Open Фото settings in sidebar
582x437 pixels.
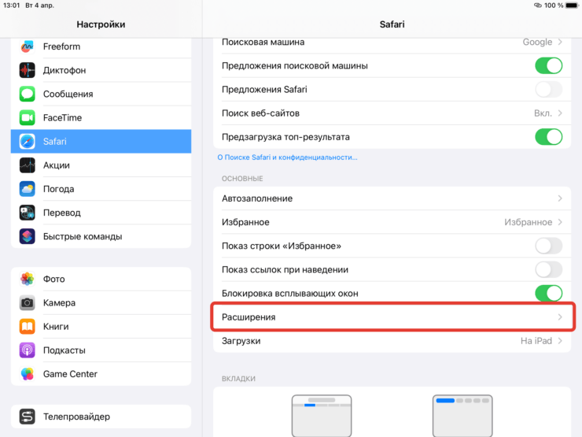coord(101,279)
